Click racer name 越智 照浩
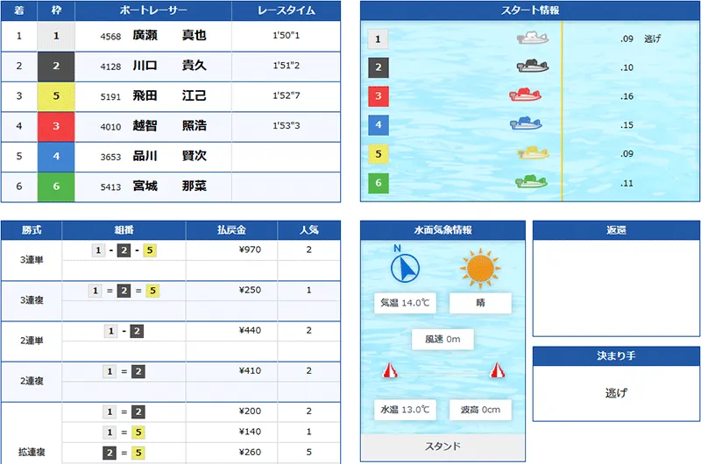Image resolution: width=701 pixels, height=464 pixels. point(169,125)
